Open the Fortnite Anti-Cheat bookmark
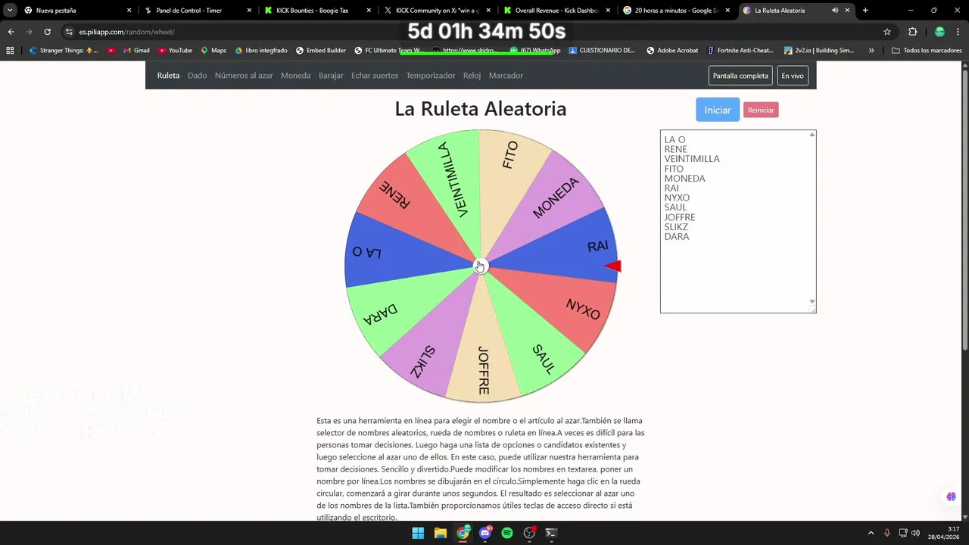 pos(740,51)
